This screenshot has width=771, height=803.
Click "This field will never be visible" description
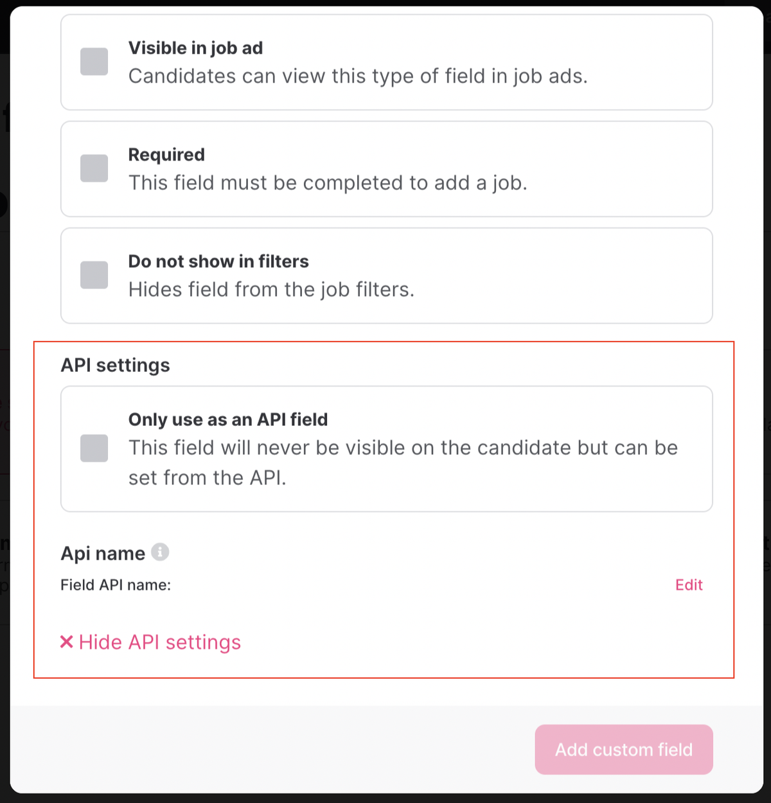[x=403, y=448]
